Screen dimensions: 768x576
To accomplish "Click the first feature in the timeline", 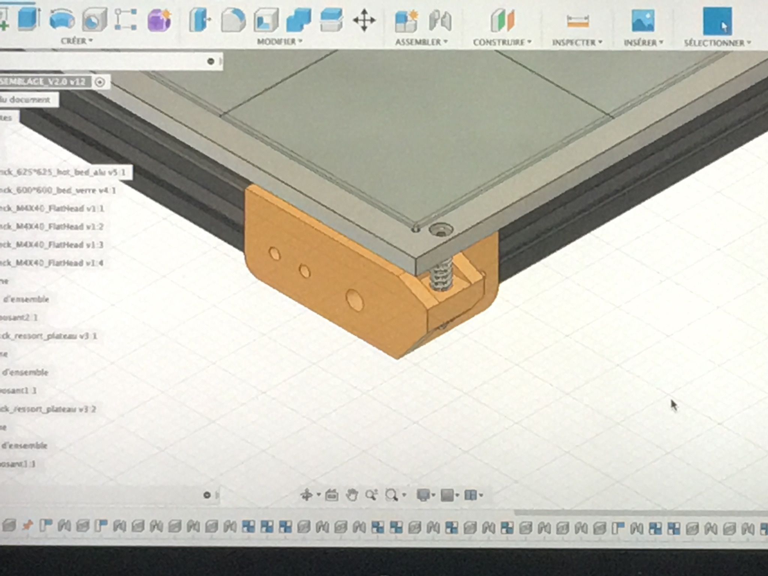I will tap(9, 525).
